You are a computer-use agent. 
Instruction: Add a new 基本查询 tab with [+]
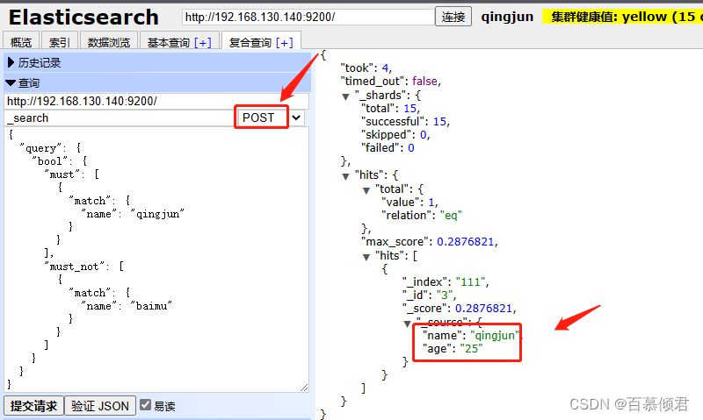click(x=203, y=42)
